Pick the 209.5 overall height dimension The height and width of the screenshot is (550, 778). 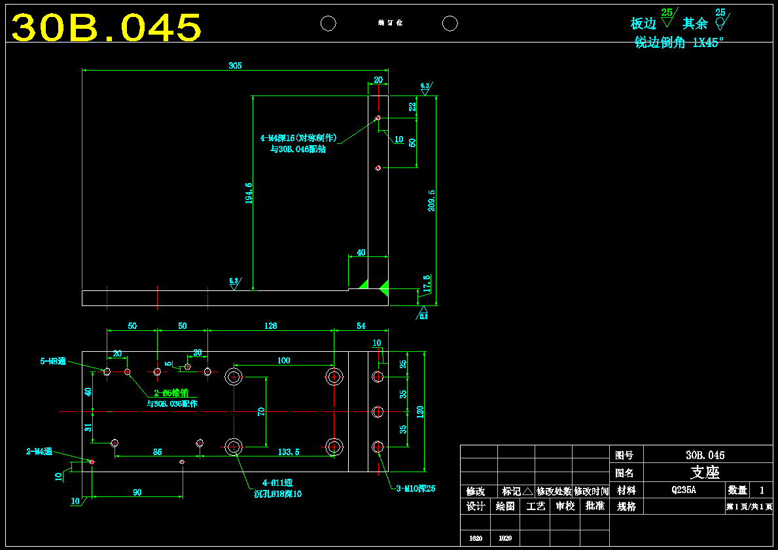(432, 201)
